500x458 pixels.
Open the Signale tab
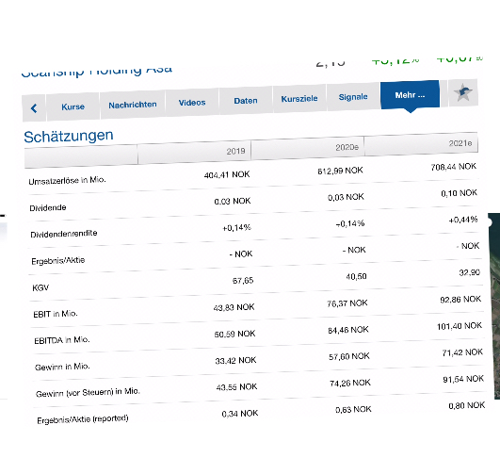(x=353, y=97)
